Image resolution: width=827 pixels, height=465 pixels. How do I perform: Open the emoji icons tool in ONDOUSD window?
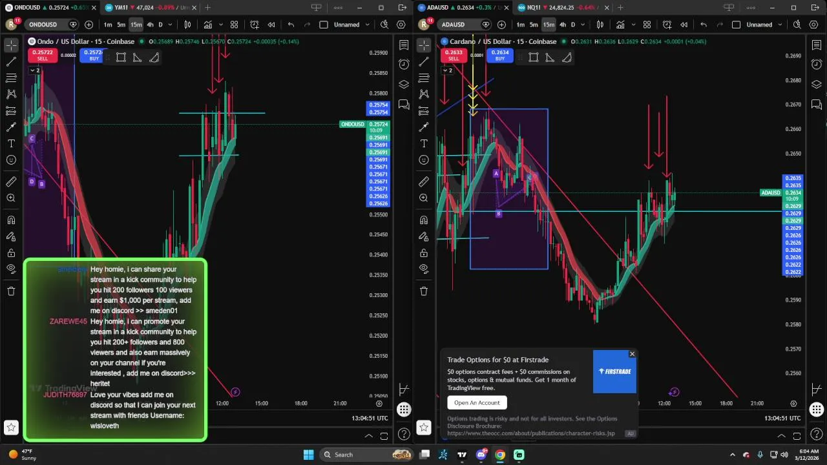(11, 160)
